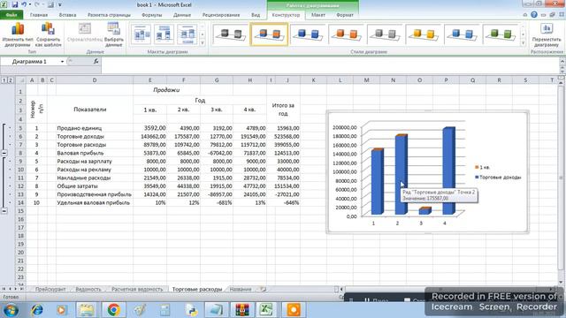Viewport: 566px width, 318px height.
Task: Switch to chart Формат tab
Action: click(345, 15)
